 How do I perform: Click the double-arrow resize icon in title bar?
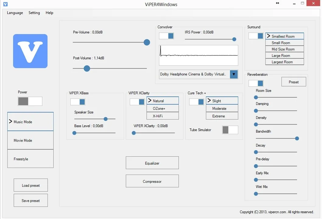point(277,3)
